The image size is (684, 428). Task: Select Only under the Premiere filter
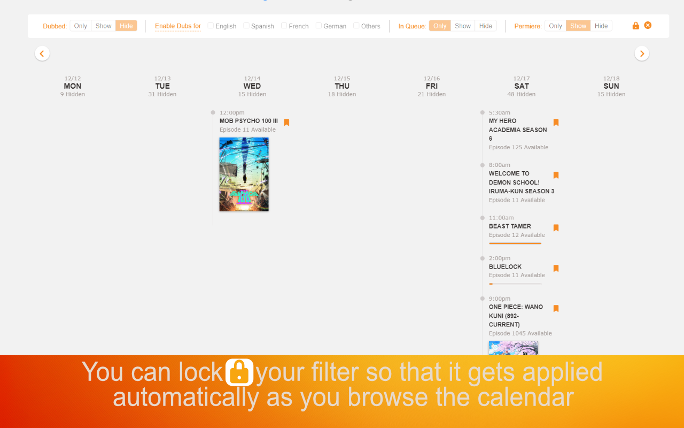pos(555,25)
